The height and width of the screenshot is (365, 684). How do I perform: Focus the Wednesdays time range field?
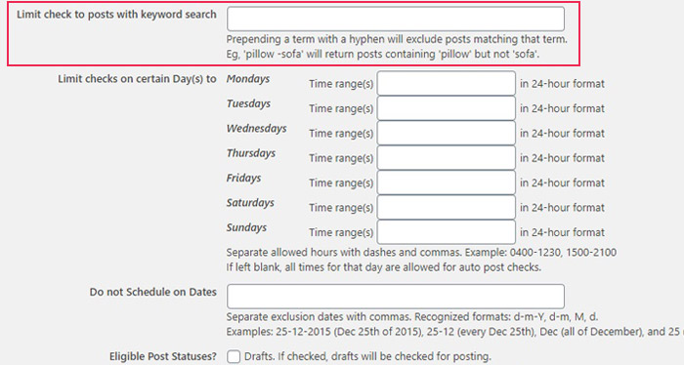pyautogui.click(x=446, y=133)
